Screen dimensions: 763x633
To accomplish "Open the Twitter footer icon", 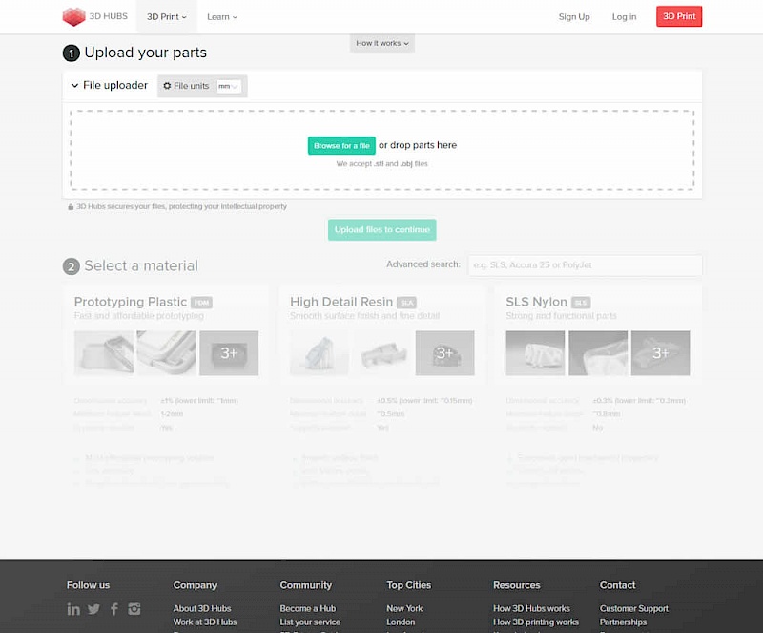I will pyautogui.click(x=93, y=609).
